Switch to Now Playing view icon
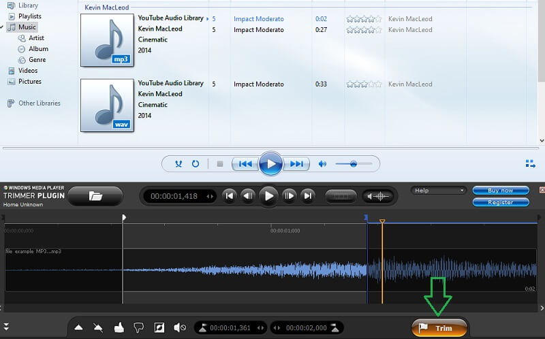Screen dimensions: 545x339 pos(530,163)
